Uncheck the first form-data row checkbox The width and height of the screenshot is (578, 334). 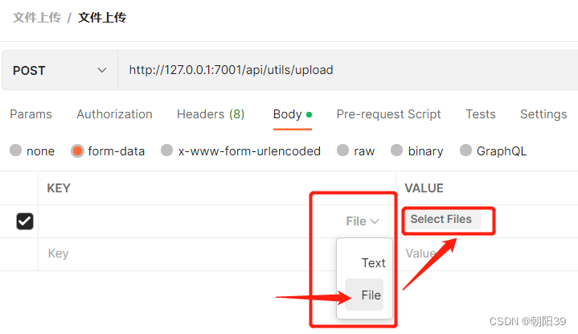tap(25, 221)
